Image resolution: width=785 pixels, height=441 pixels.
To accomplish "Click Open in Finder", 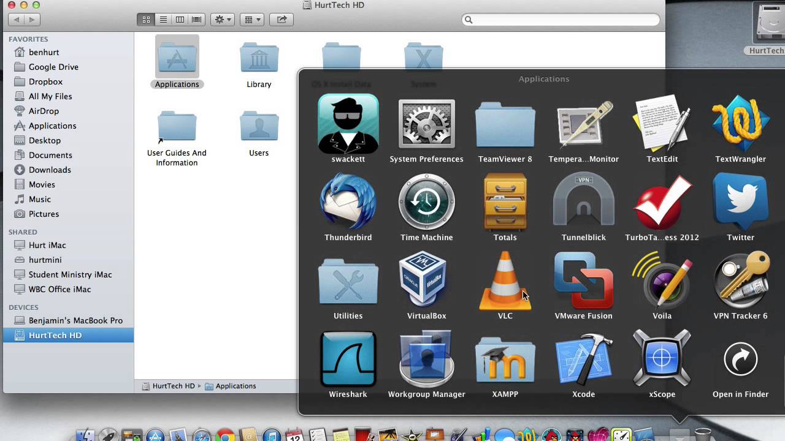I will 740,359.
